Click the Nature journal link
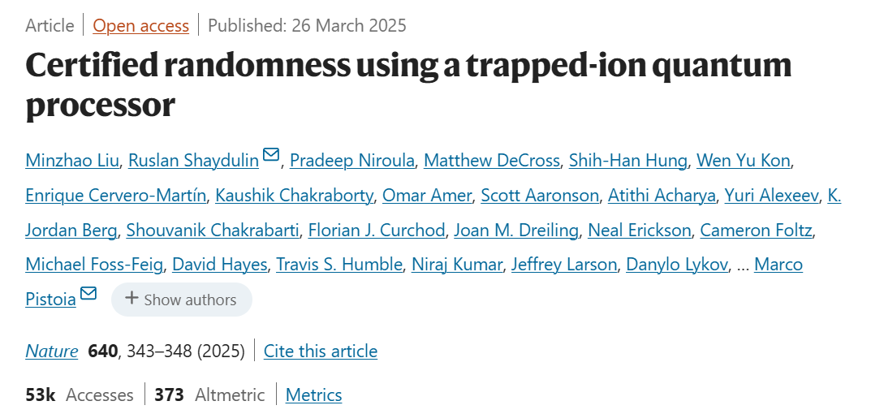The image size is (884, 414). pyautogui.click(x=52, y=351)
